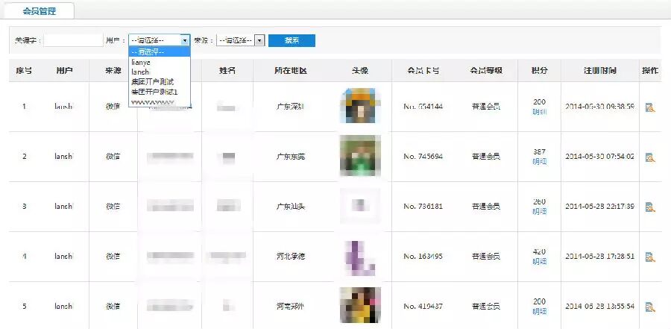Click the 广东深圳 region cell
The width and height of the screenshot is (671, 329).
tap(291, 107)
